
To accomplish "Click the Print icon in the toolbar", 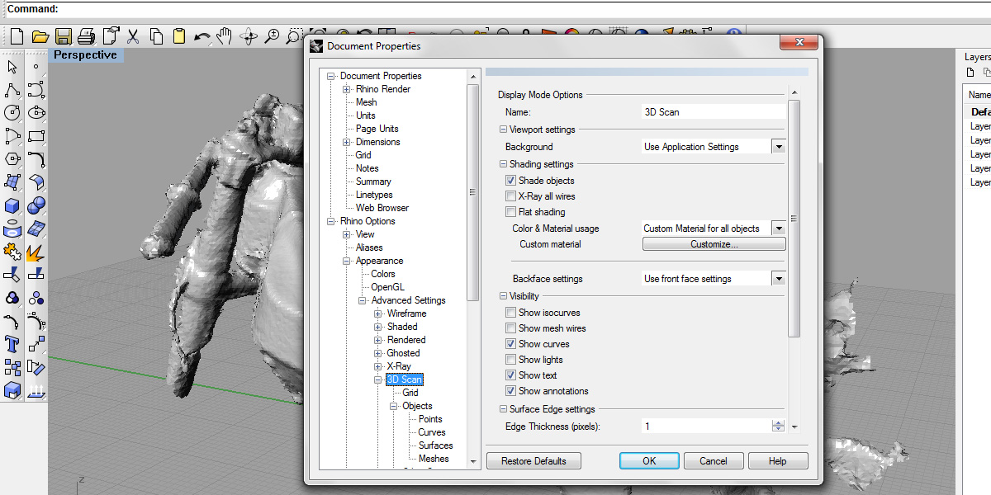I will (x=86, y=36).
